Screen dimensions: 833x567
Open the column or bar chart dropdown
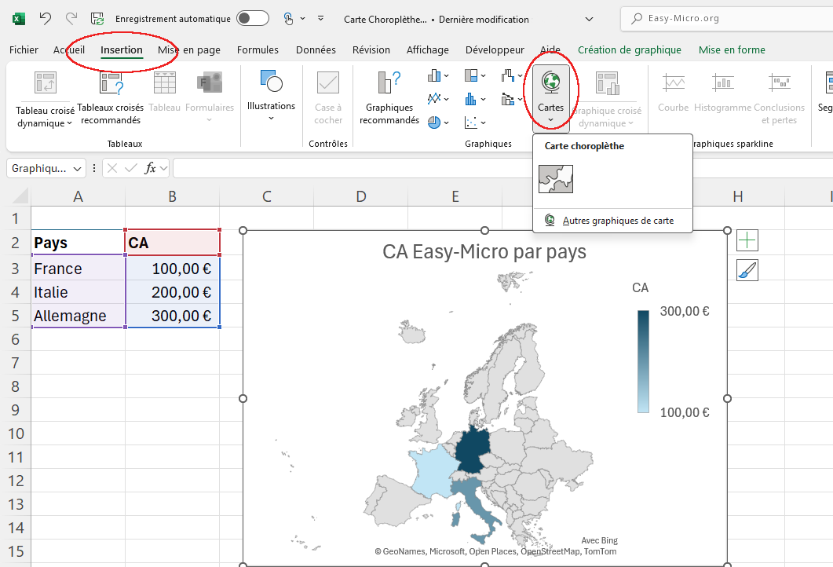click(438, 75)
